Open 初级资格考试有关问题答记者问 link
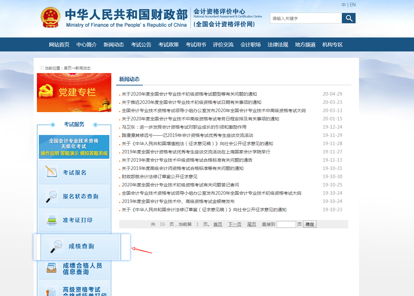Screen dimensions: 414x296 click(180, 185)
